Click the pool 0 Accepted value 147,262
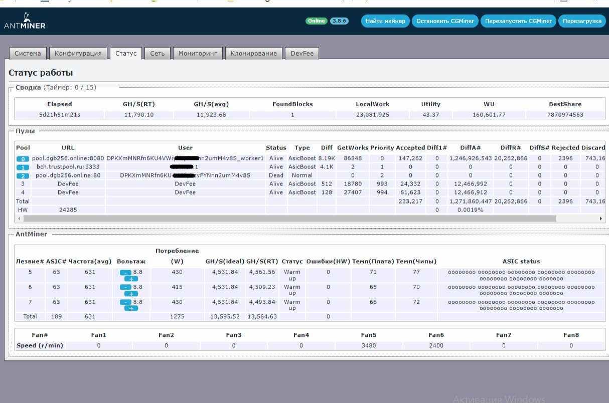This screenshot has width=609, height=403. coord(410,158)
